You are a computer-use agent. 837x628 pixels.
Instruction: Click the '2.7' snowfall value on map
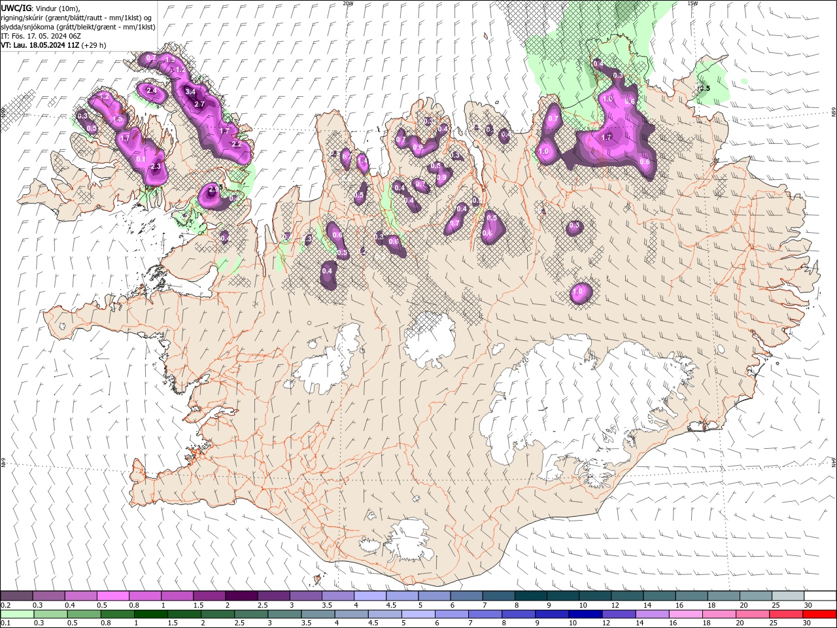click(x=200, y=104)
